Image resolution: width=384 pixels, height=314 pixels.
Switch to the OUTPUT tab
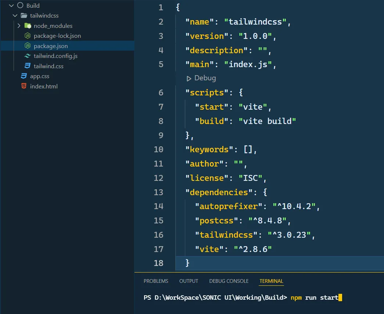coord(189,281)
